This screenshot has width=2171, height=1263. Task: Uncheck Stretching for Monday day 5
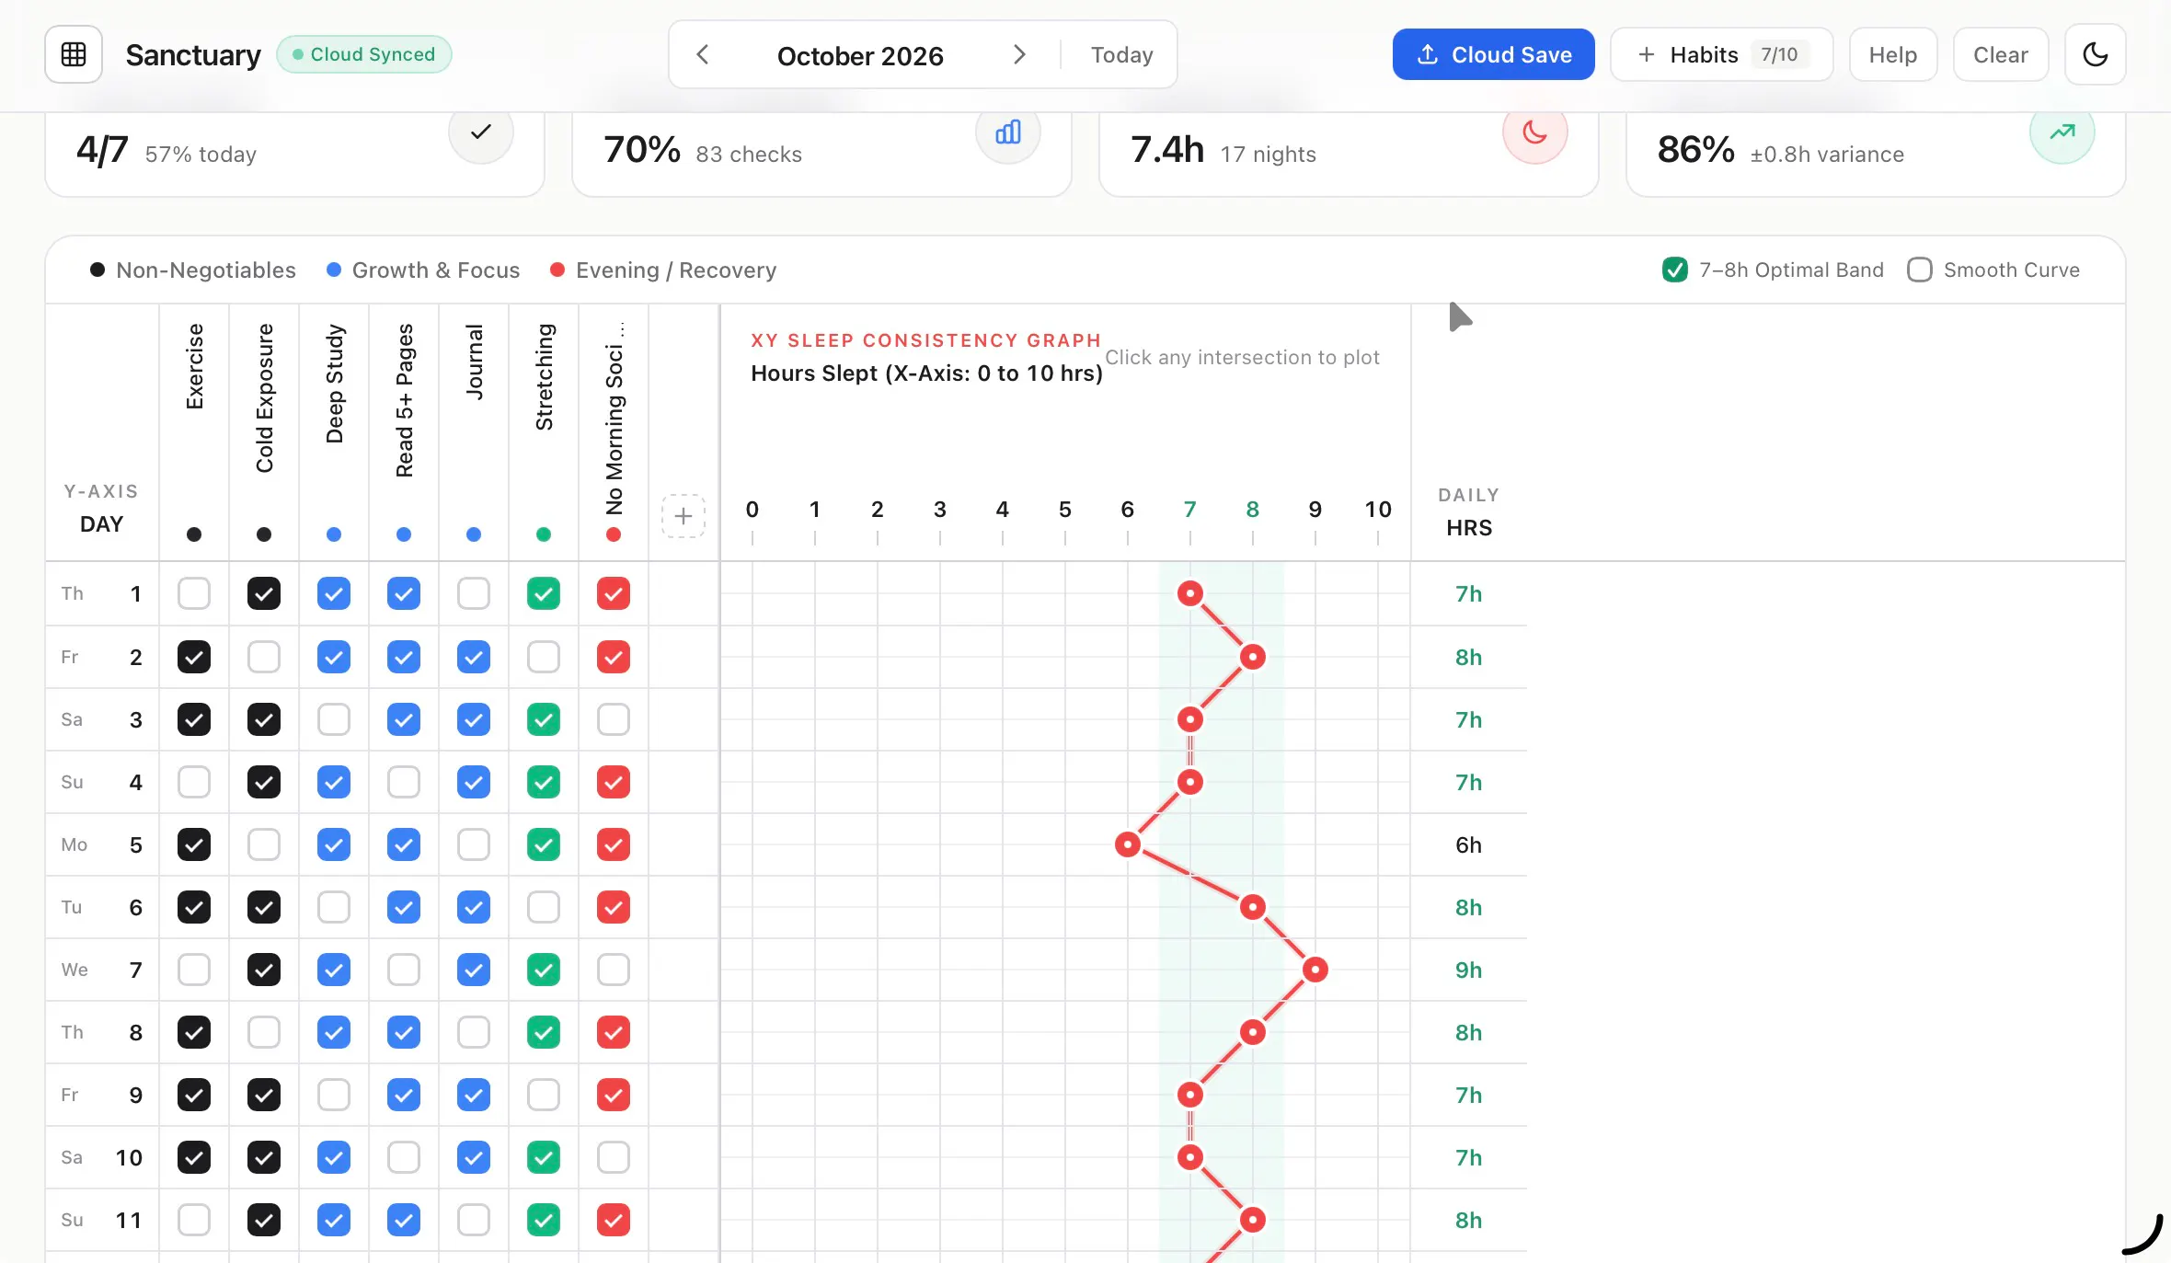tap(544, 844)
